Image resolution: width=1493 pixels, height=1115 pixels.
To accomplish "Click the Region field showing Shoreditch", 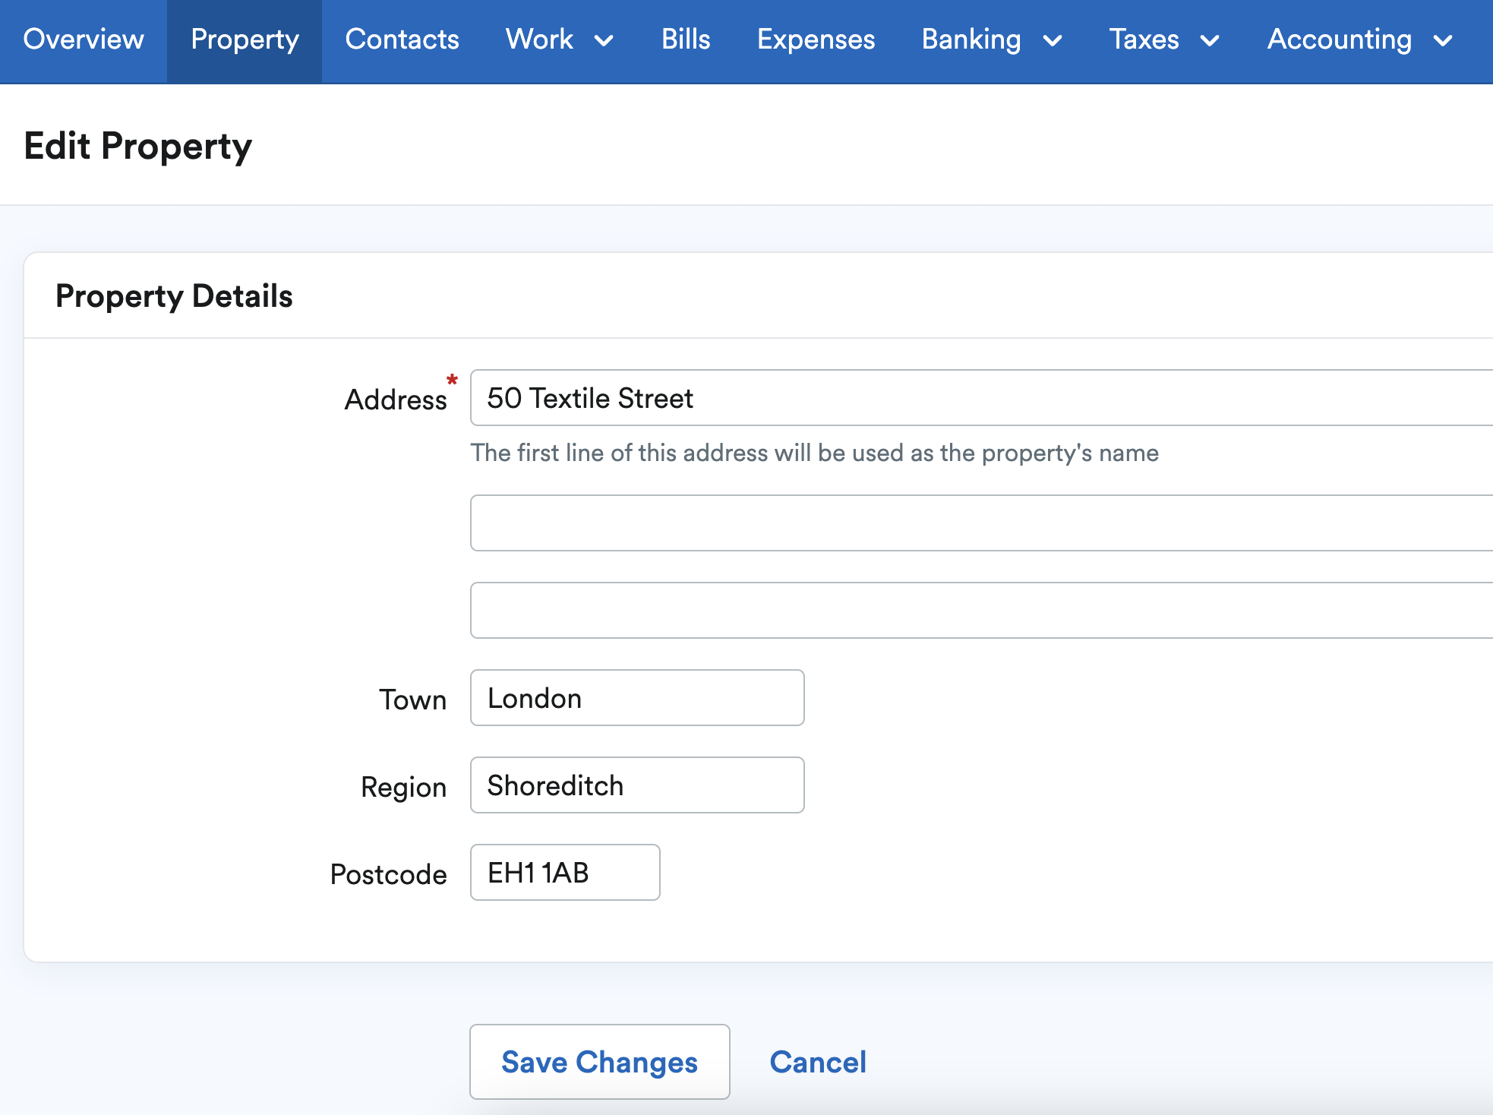I will click(636, 785).
